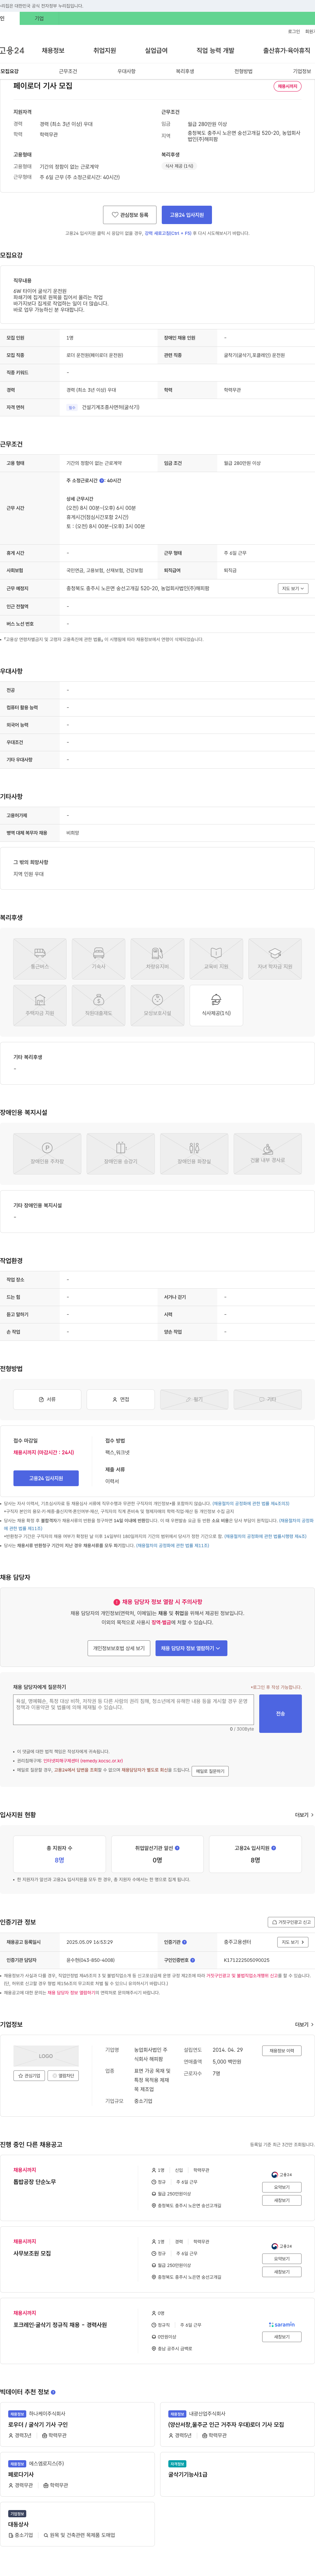Click info icon next to 인증기관

(x=185, y=1942)
